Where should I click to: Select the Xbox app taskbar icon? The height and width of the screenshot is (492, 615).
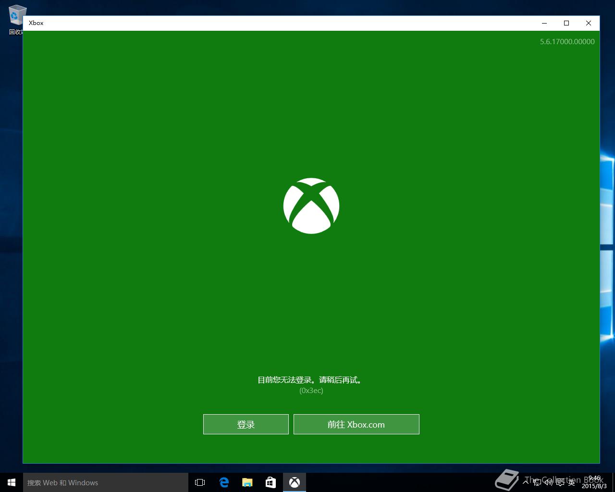coord(295,482)
